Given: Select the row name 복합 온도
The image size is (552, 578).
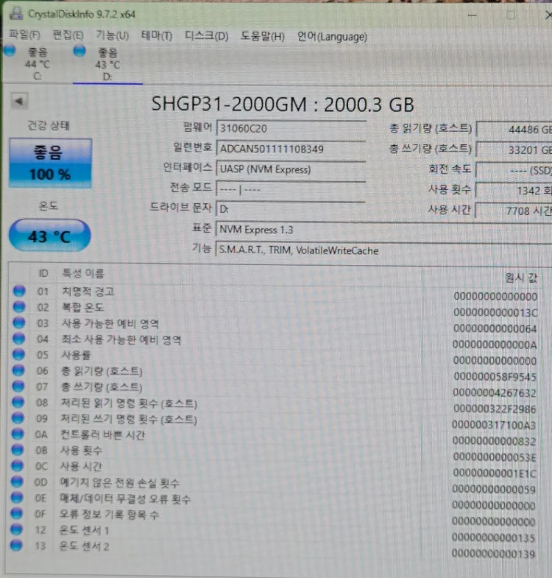Looking at the screenshot, I should click(x=83, y=308).
